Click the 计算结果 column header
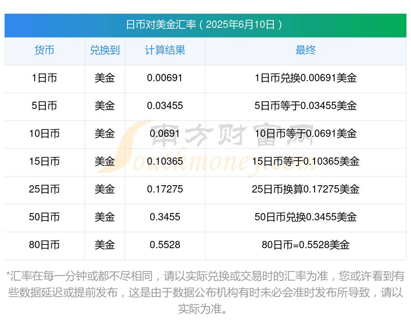The width and height of the screenshot is (411, 323). point(165,50)
